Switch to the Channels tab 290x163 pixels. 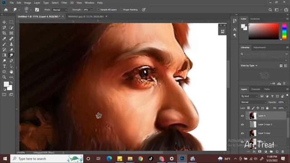[x=256, y=89]
